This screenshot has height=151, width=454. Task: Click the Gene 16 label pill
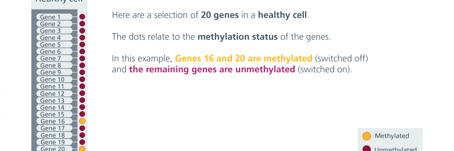tap(54, 121)
